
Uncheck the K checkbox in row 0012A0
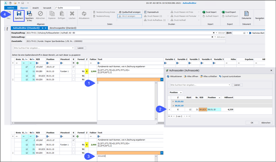pos(74,66)
